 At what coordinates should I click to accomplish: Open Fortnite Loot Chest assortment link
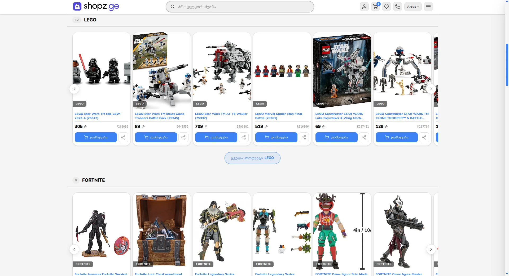(x=159, y=274)
